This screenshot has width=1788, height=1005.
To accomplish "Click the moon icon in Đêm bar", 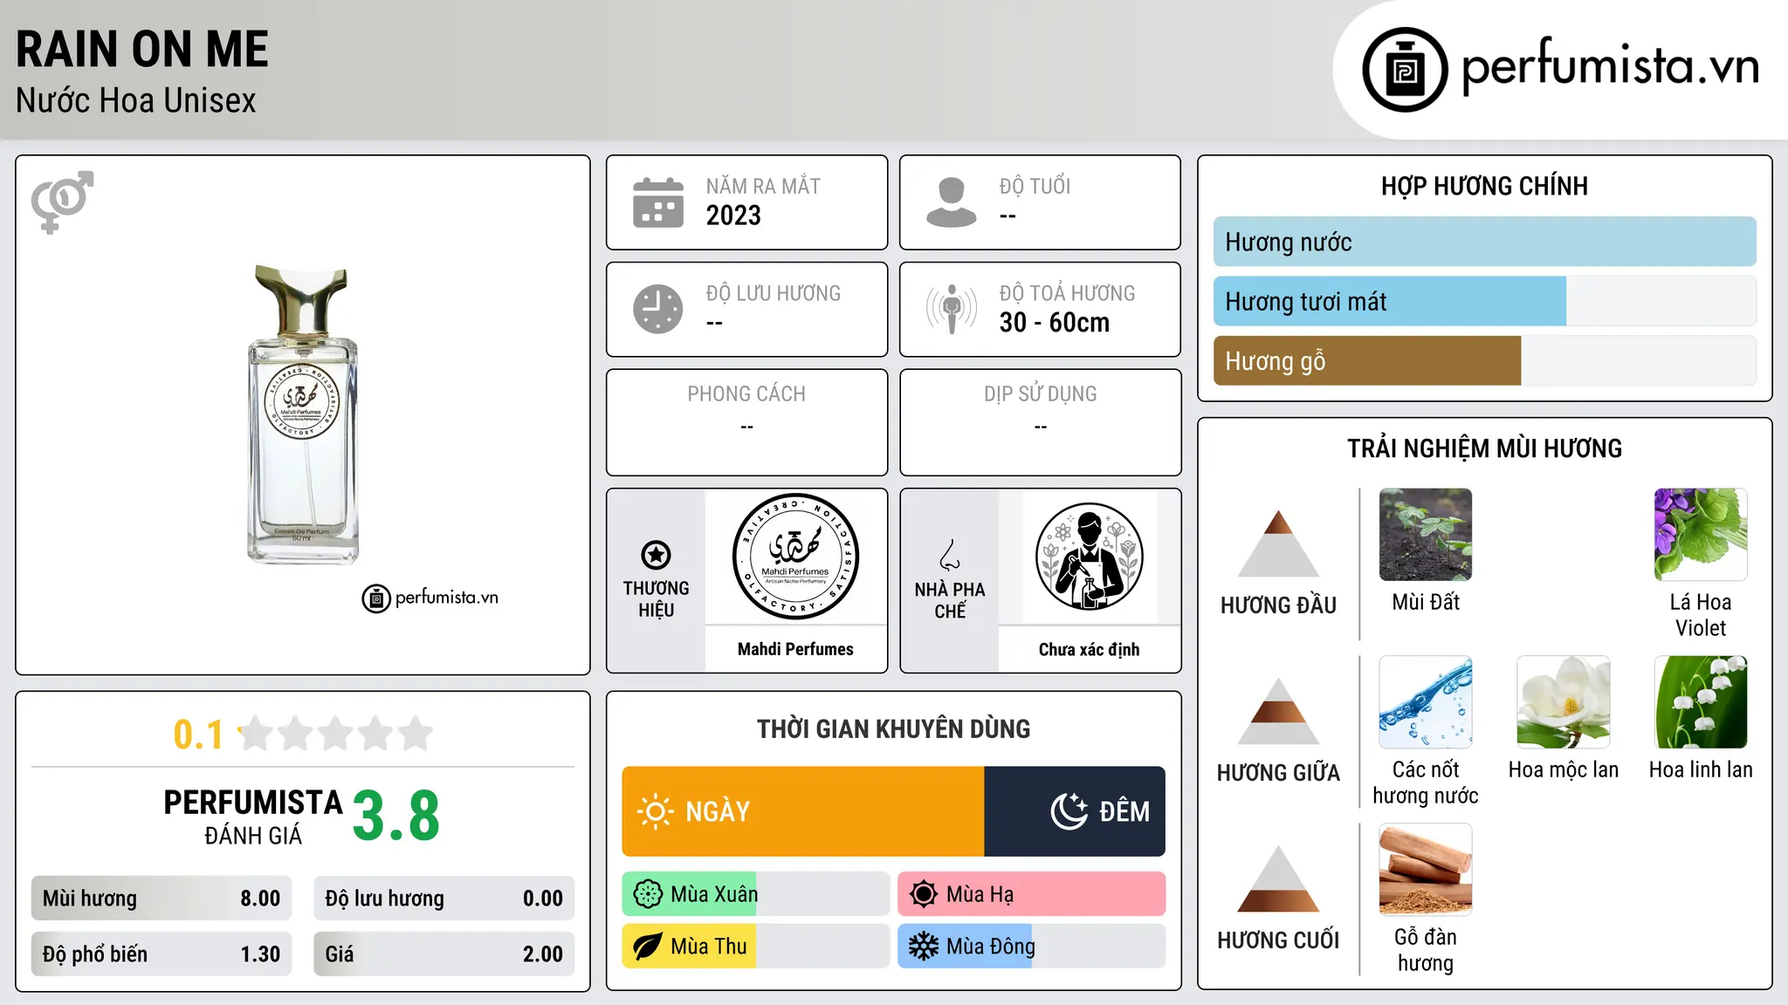I will (1069, 811).
